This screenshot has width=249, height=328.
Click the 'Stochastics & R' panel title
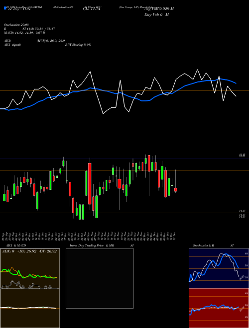204,246
